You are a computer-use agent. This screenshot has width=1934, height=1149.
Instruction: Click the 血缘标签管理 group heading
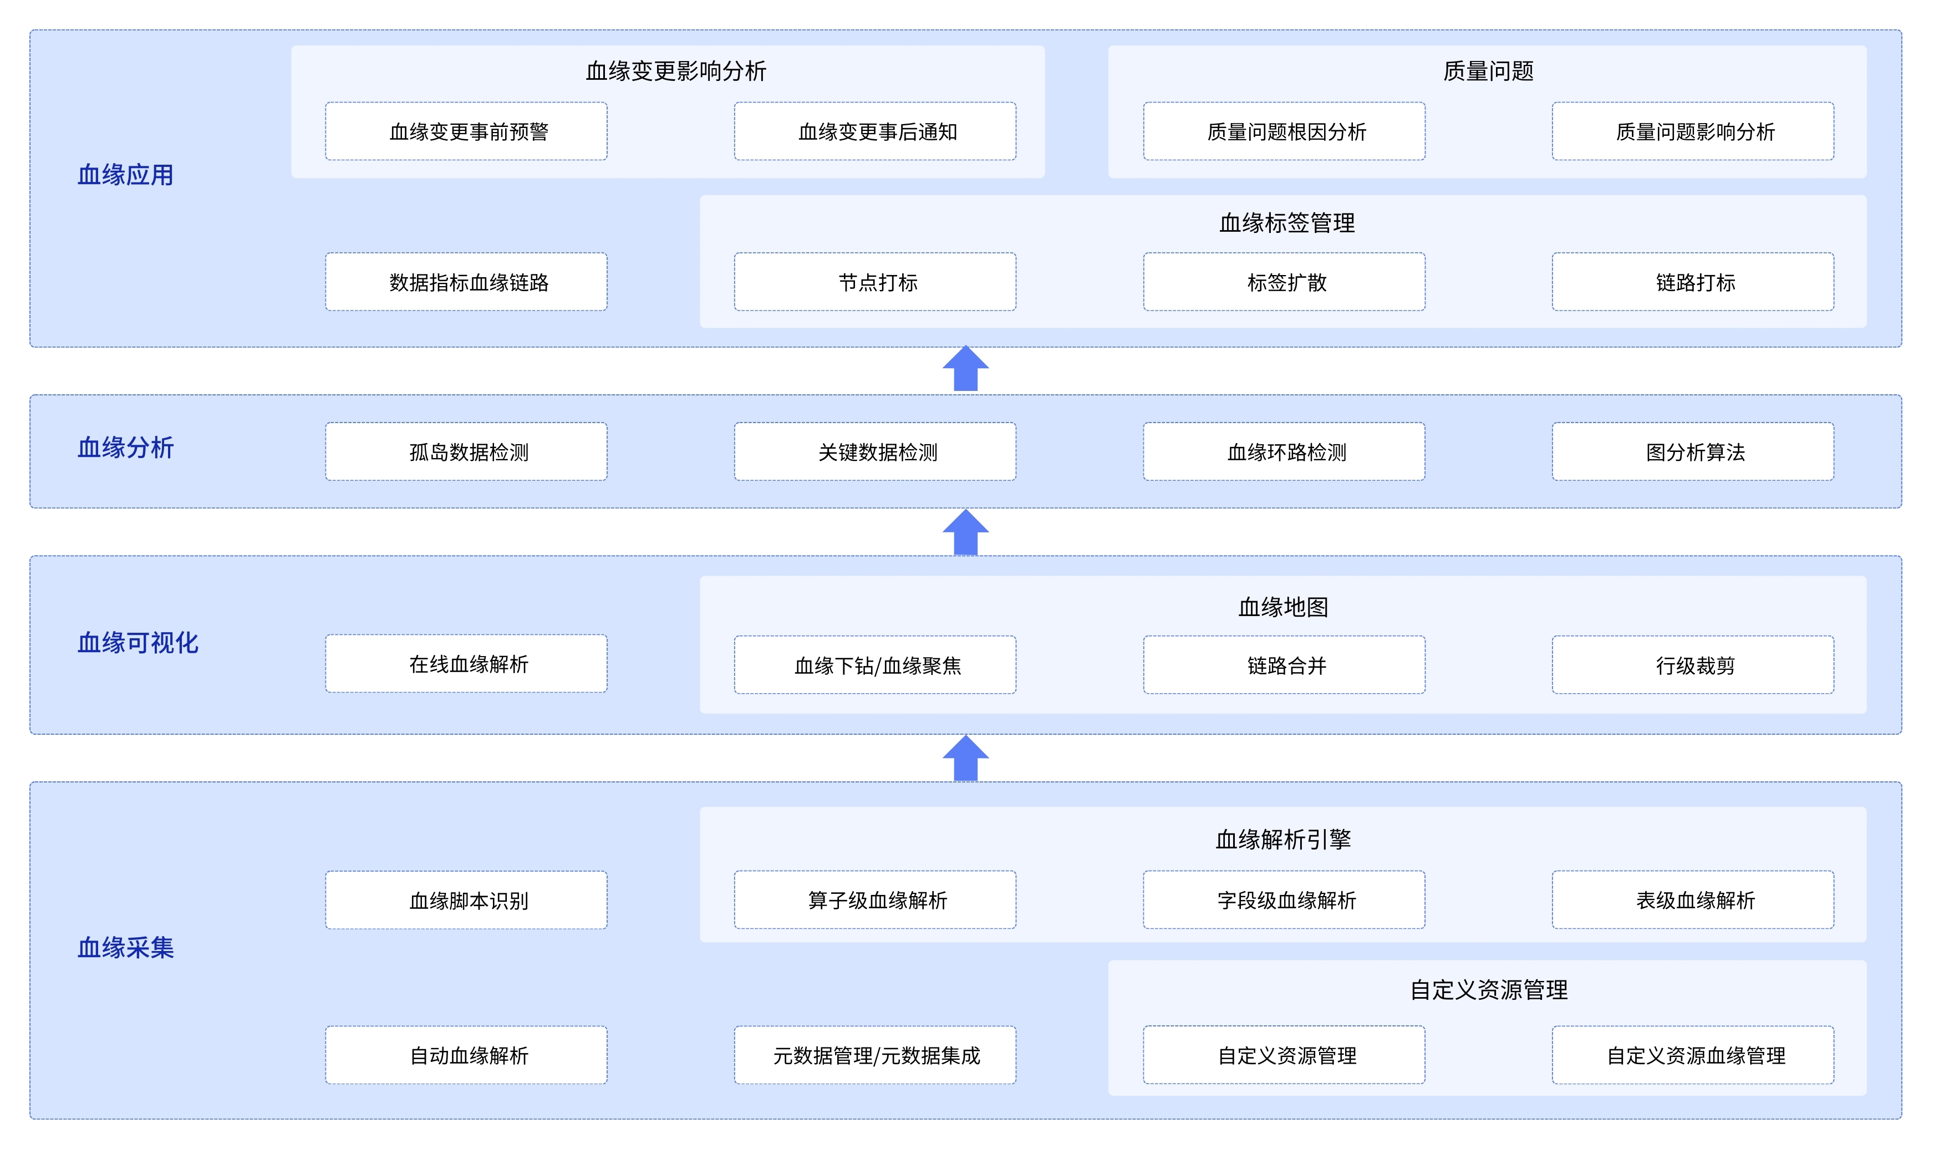pyautogui.click(x=1286, y=223)
